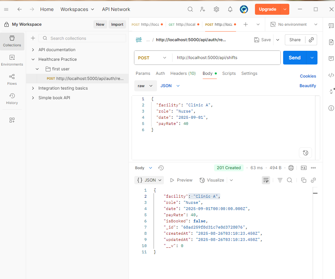Go forward with the right arrow
335x279 pixels.
32,9
